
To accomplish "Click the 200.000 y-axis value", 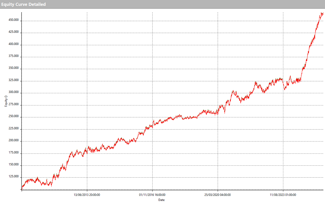I will pos(13,141).
